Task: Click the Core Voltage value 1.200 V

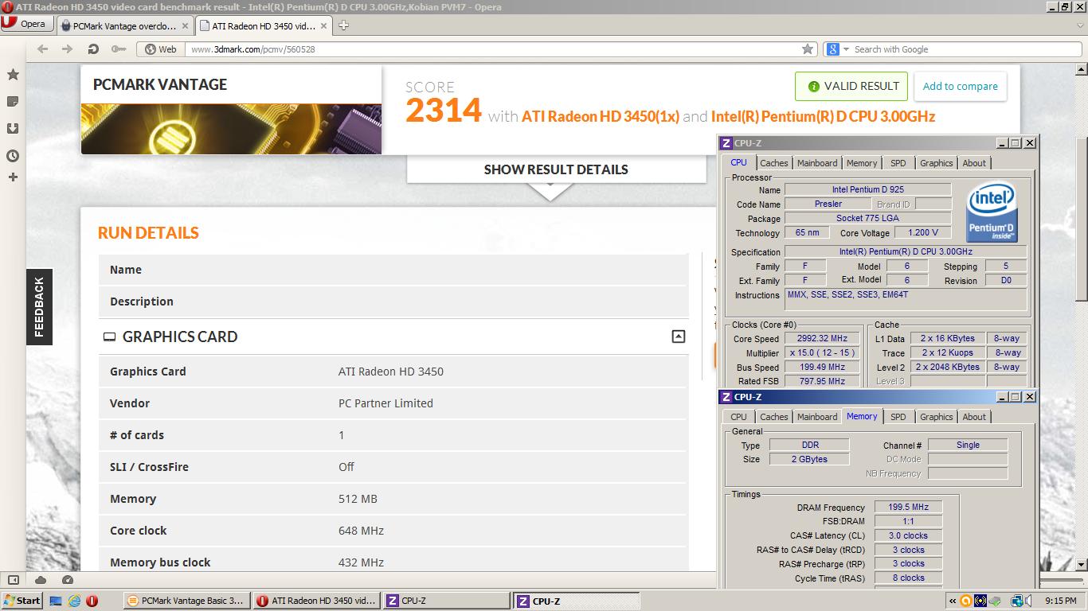Action: (922, 233)
